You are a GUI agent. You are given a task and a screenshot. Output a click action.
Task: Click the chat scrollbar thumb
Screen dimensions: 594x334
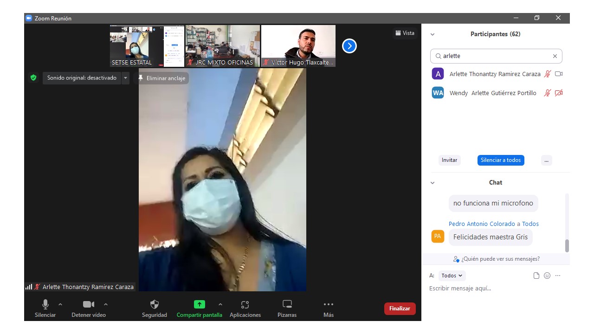pyautogui.click(x=567, y=245)
